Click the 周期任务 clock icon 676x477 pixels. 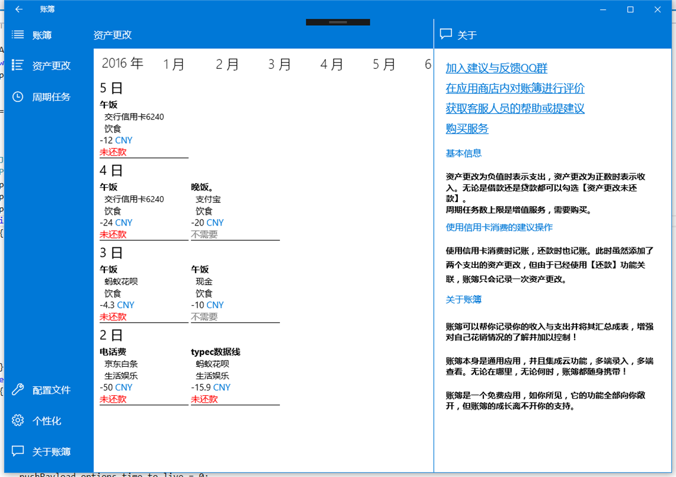[18, 97]
